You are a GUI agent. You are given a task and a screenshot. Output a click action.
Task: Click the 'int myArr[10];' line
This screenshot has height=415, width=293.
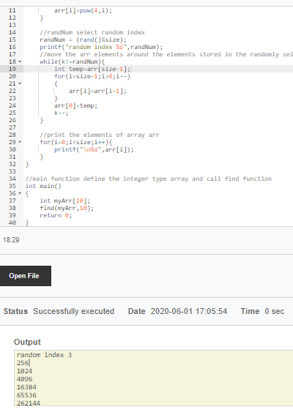65,201
